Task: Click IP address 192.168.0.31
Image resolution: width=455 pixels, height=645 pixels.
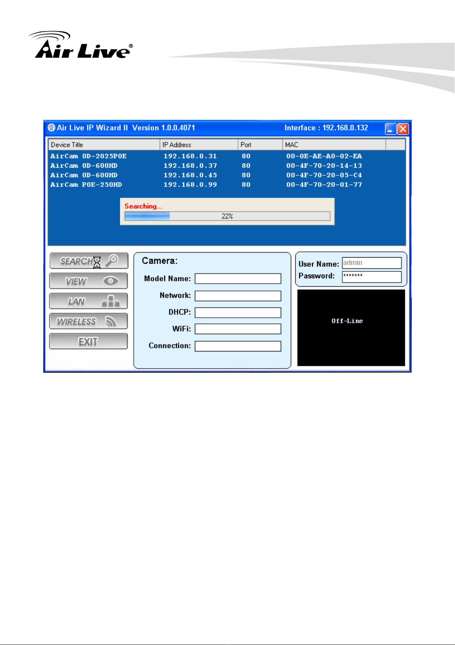Action: point(190,156)
